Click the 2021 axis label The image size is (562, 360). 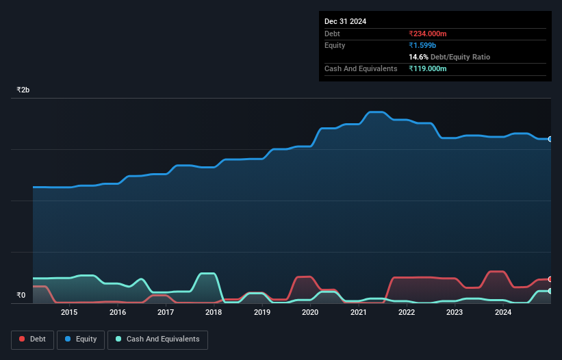point(359,312)
